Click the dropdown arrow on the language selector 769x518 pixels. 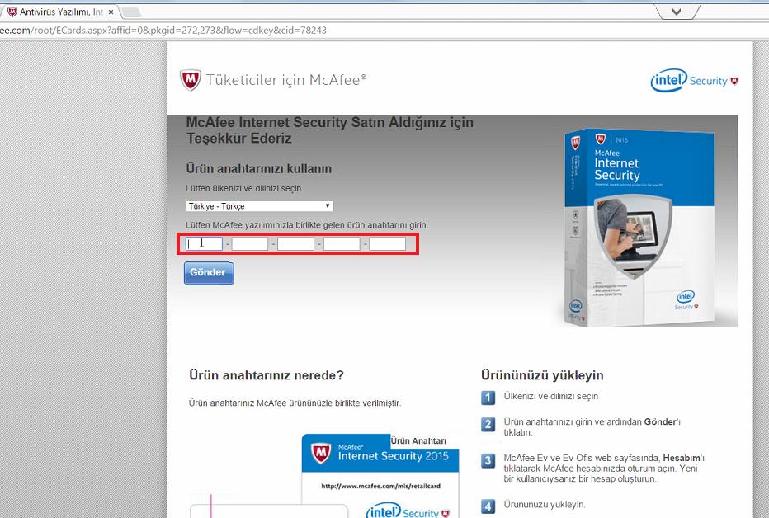(x=328, y=205)
